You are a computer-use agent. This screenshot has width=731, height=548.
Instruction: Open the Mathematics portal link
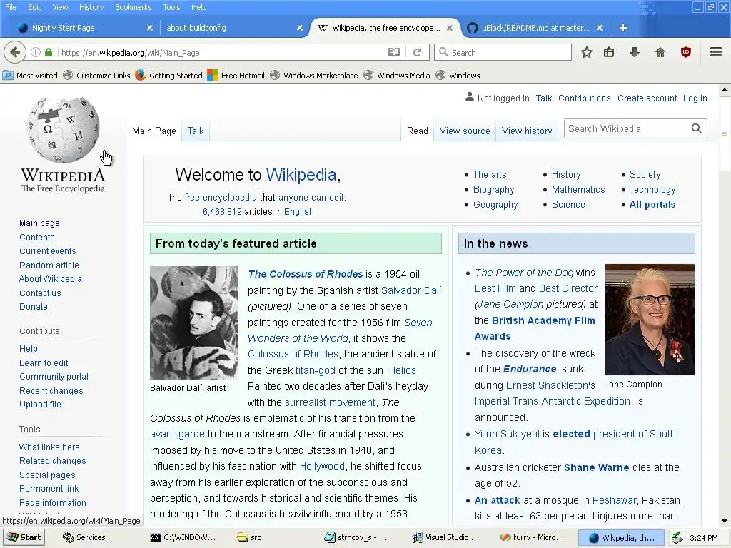[x=578, y=189]
